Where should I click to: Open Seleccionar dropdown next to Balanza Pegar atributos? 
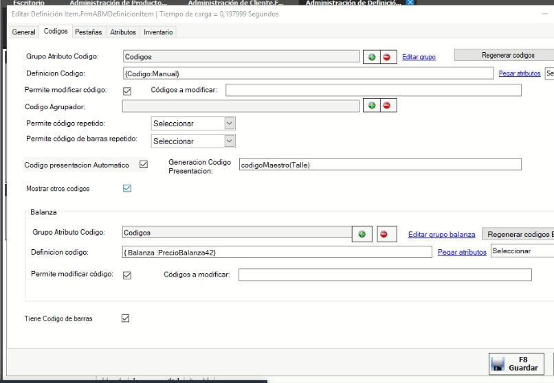(522, 251)
